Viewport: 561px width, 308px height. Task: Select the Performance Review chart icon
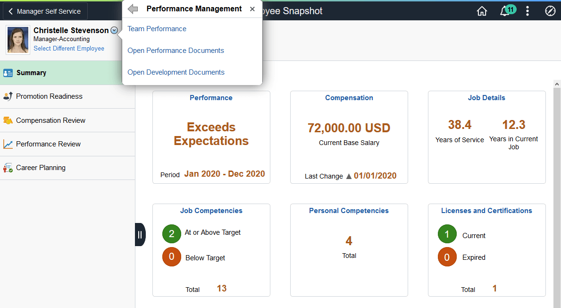coord(8,144)
